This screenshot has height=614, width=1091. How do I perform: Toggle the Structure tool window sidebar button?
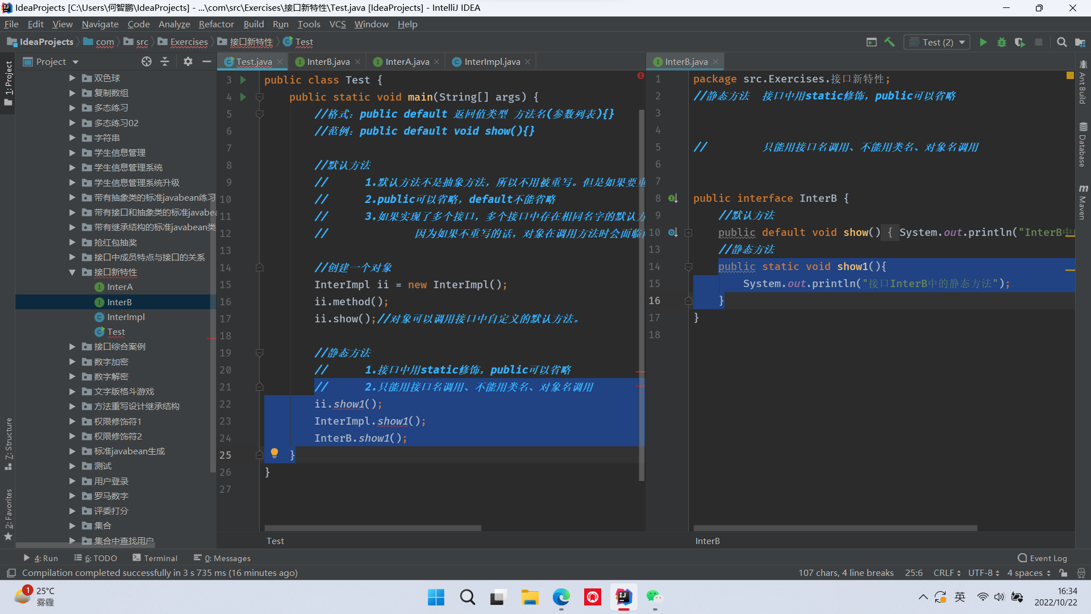(x=8, y=443)
